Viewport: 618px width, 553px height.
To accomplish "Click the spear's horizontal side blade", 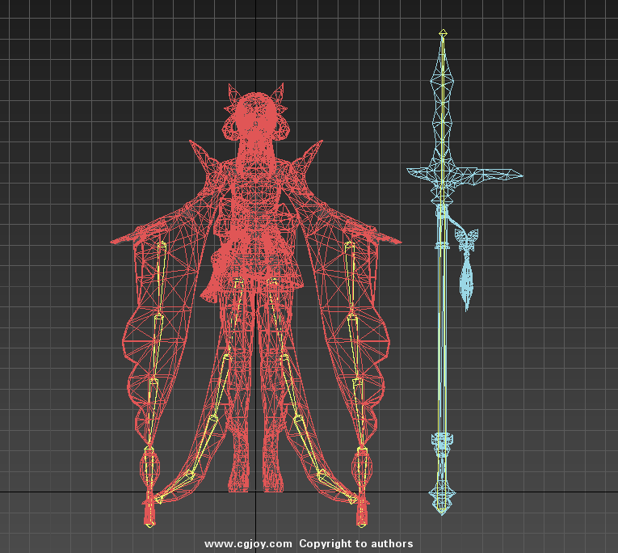I will pyautogui.click(x=465, y=176).
